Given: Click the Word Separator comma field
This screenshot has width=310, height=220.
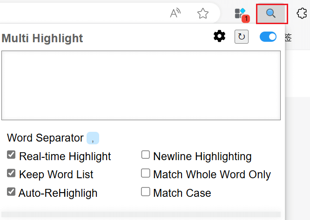Looking at the screenshot, I should point(93,138).
